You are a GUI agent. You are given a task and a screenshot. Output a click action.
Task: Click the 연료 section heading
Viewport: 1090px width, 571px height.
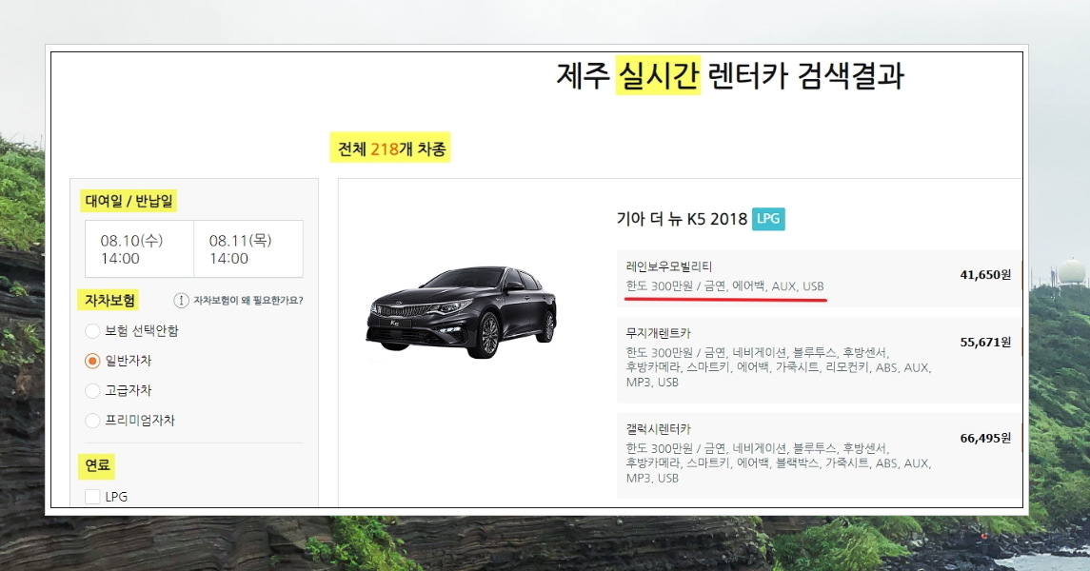pos(97,465)
